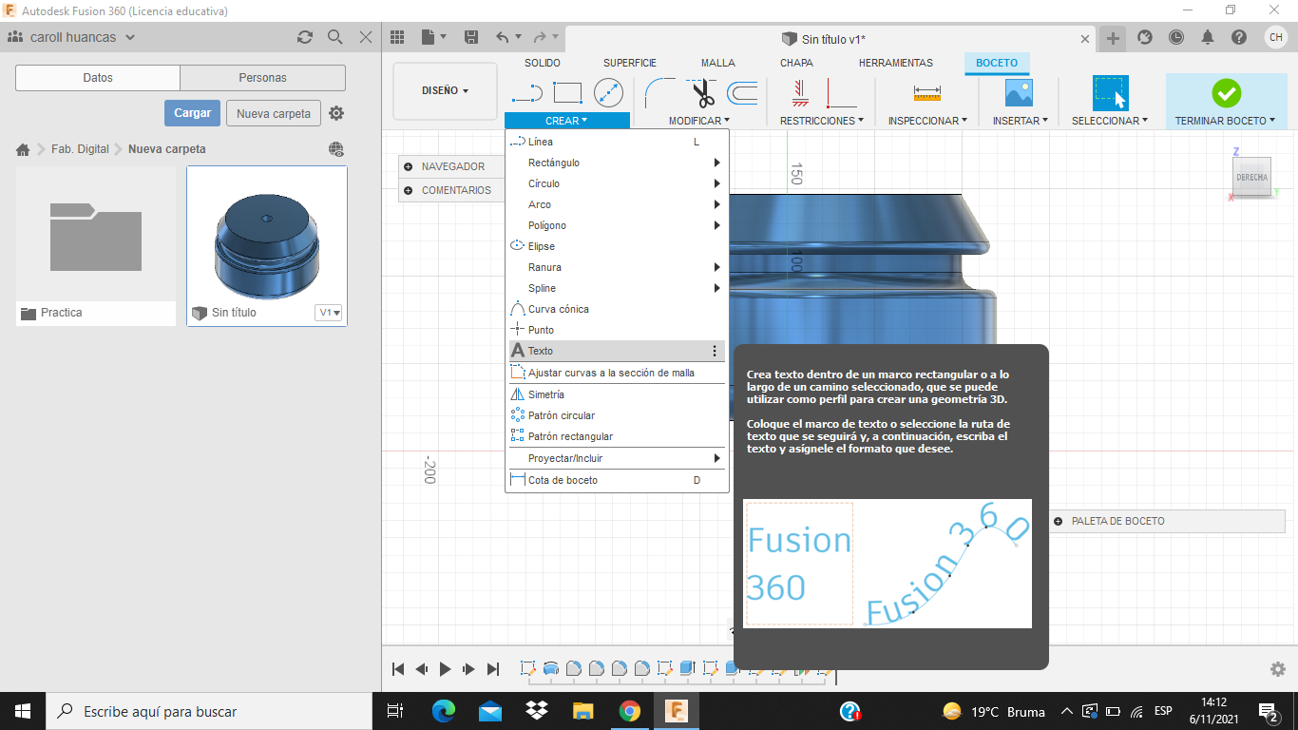Open search in the data panel
Screen dimensions: 1298x730
(335, 37)
